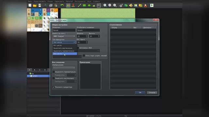
Task: Undo with the green arrow icon
Action: pyautogui.click(x=62, y=6)
